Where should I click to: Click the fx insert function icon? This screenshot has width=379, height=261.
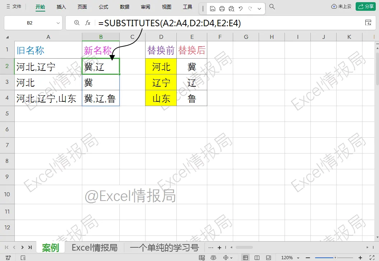click(88, 23)
